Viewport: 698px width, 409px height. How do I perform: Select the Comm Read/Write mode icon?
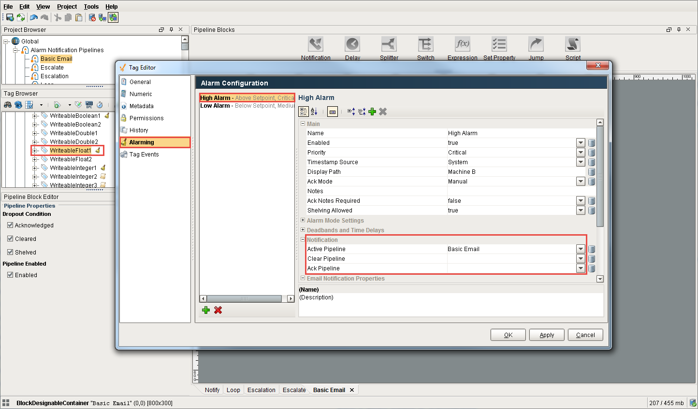coord(113,17)
